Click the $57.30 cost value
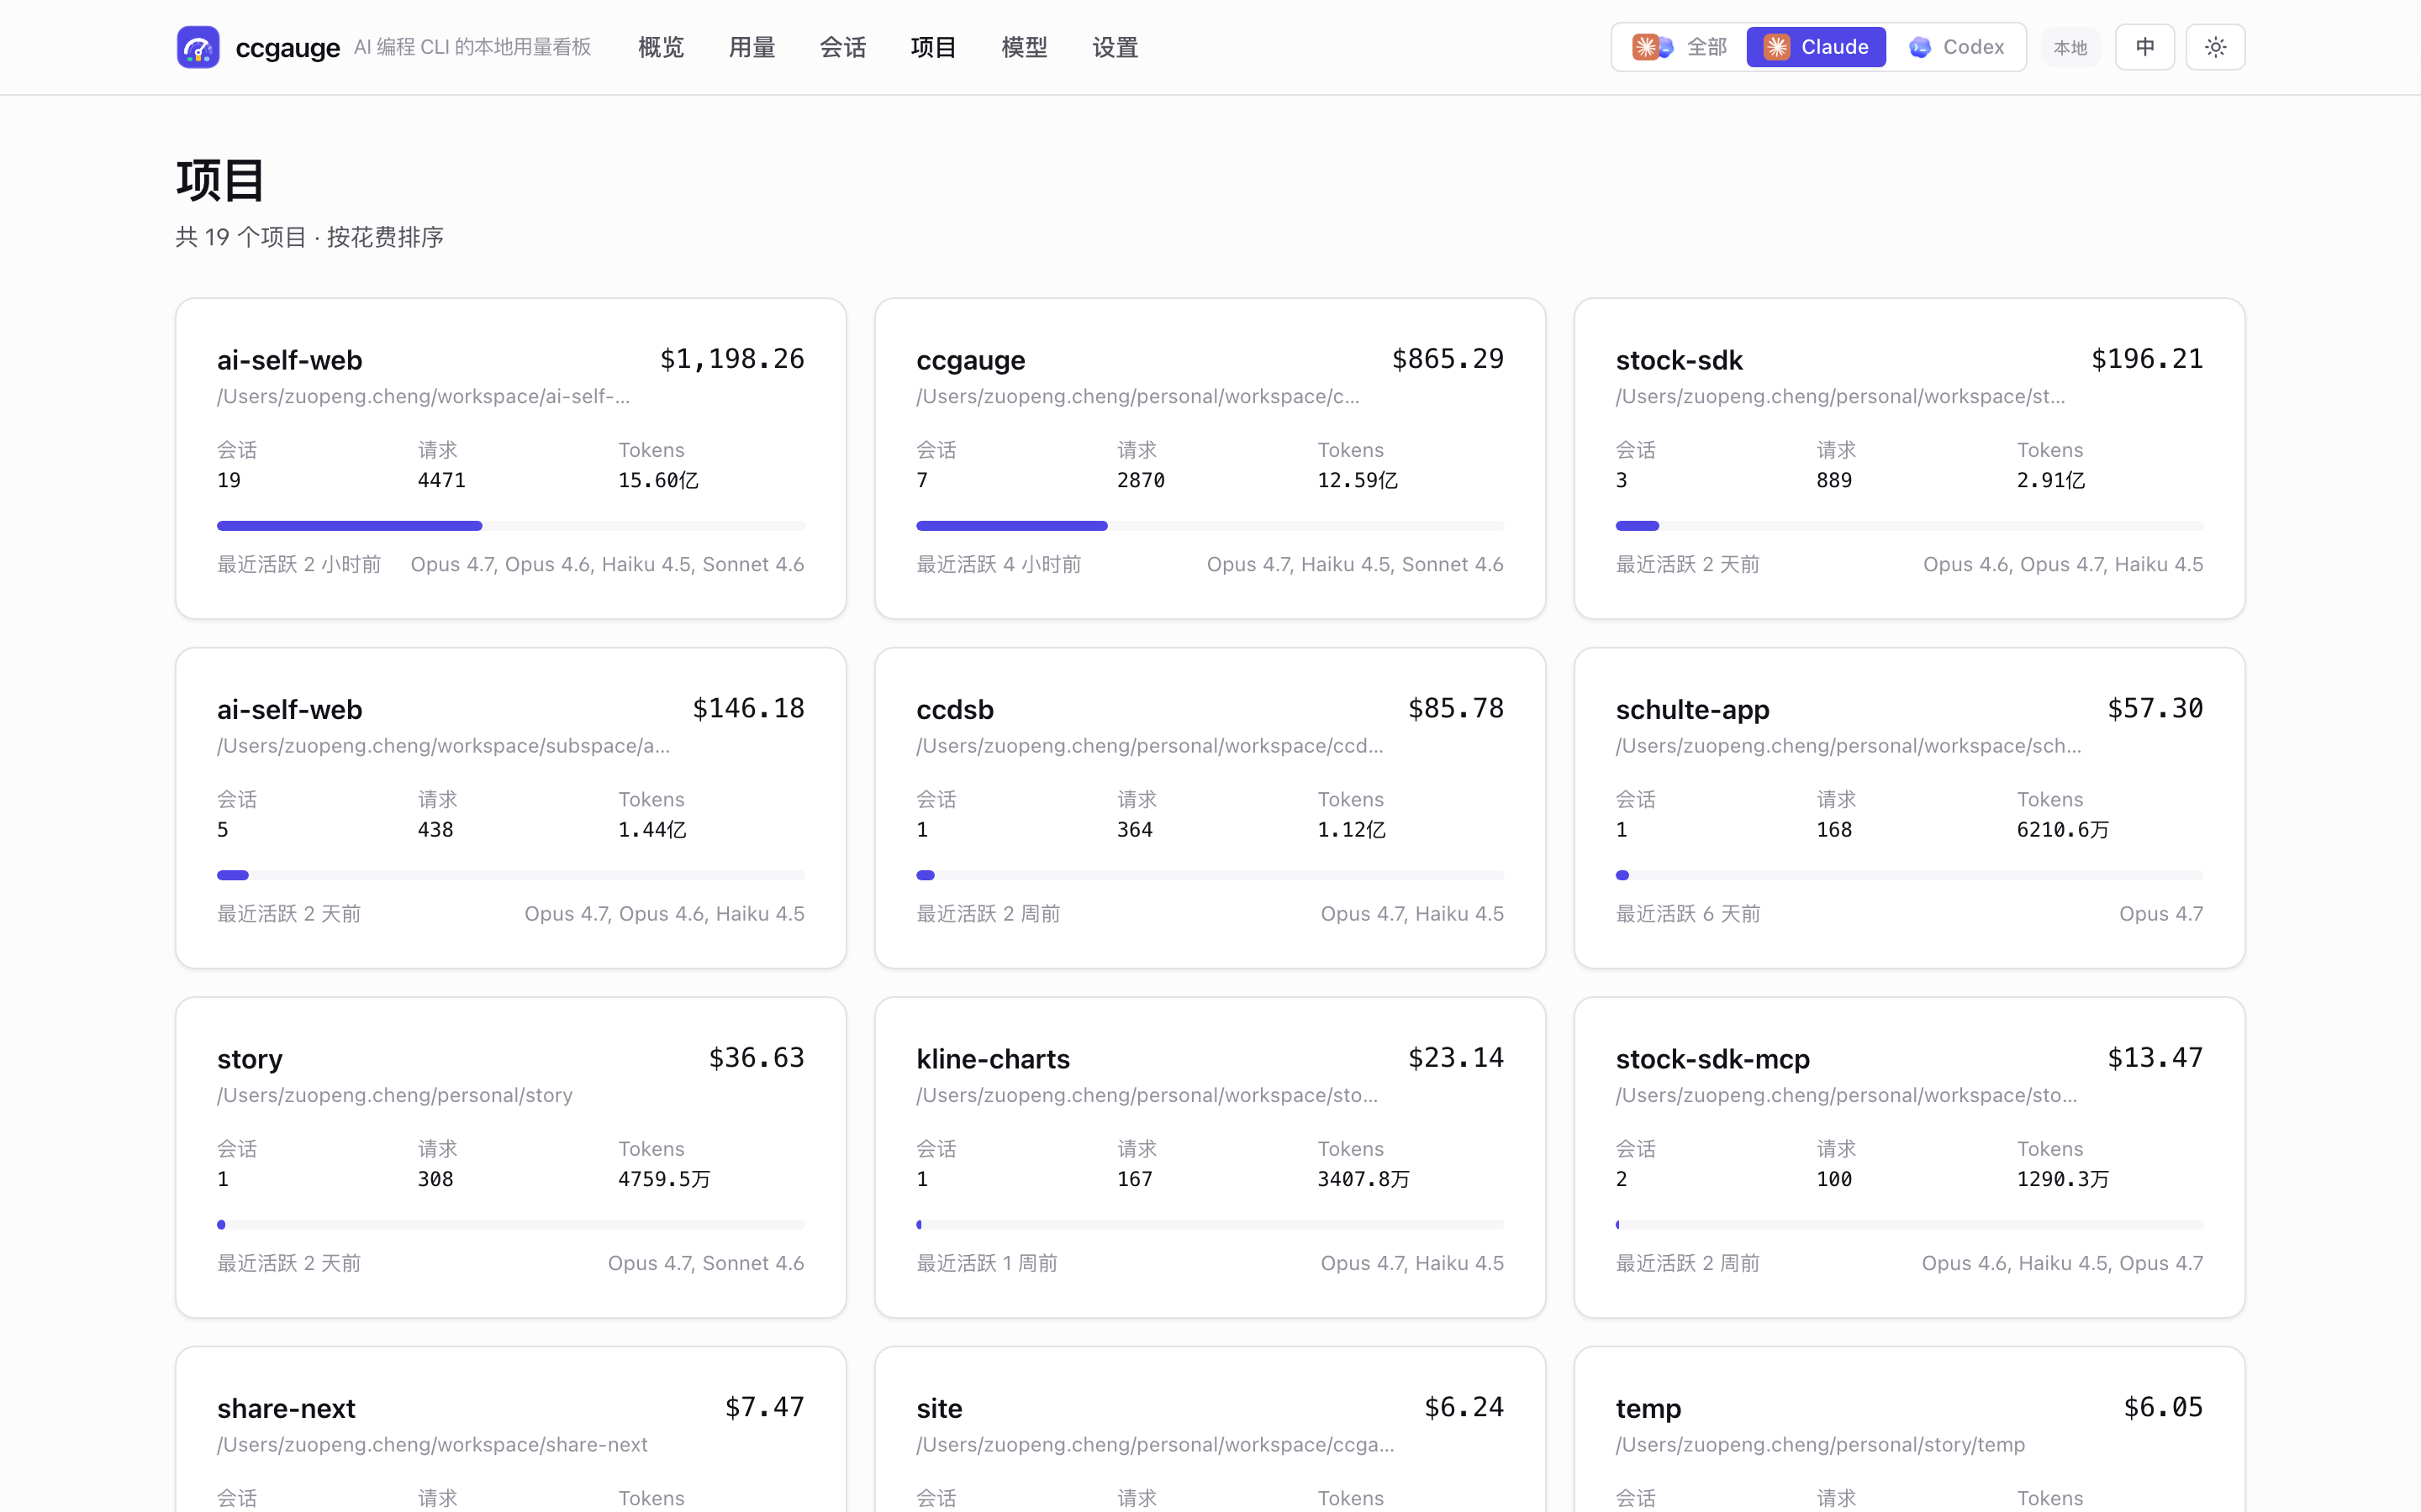 (x=2155, y=708)
